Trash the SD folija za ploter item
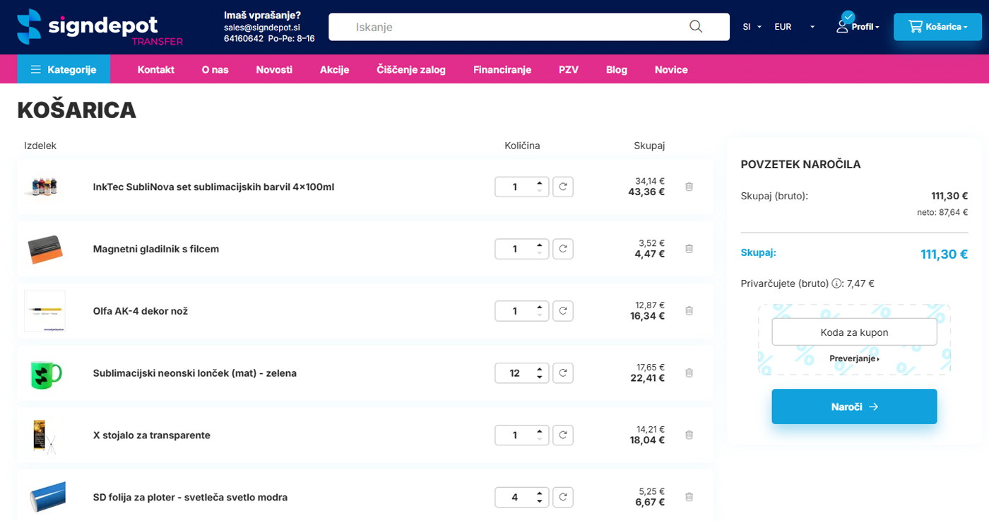 (x=689, y=497)
